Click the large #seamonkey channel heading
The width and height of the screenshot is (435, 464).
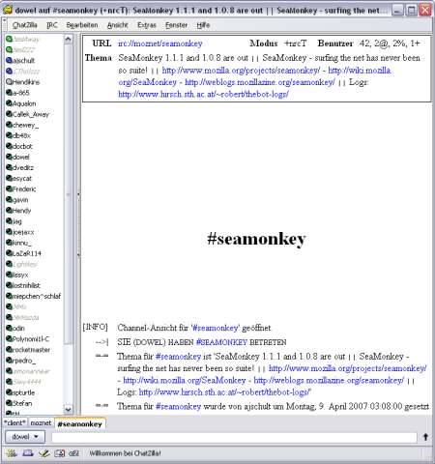(256, 239)
